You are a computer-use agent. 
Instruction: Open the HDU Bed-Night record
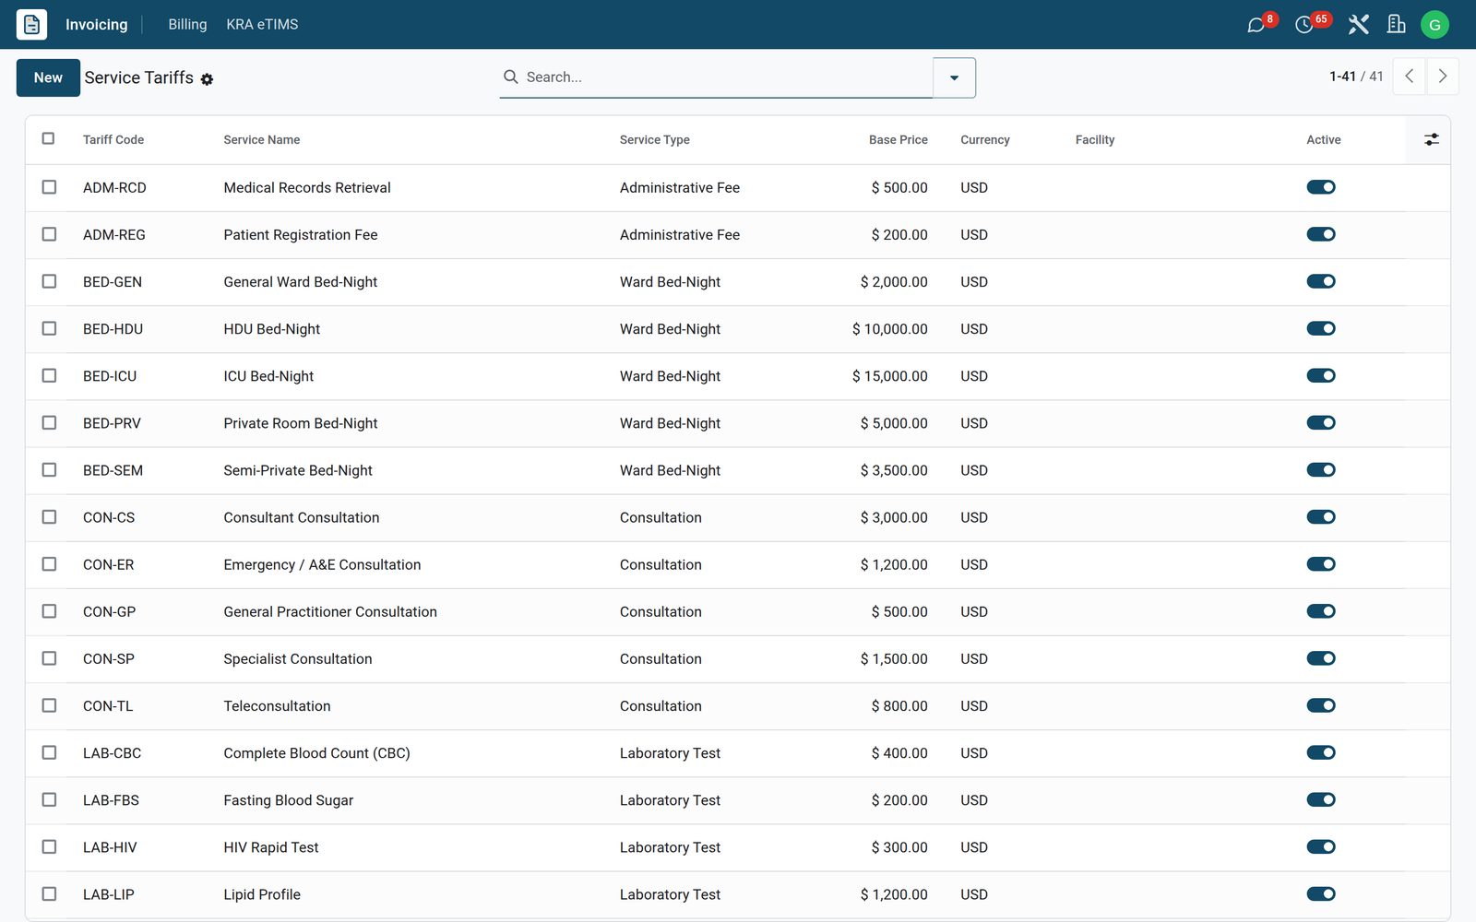click(x=272, y=329)
